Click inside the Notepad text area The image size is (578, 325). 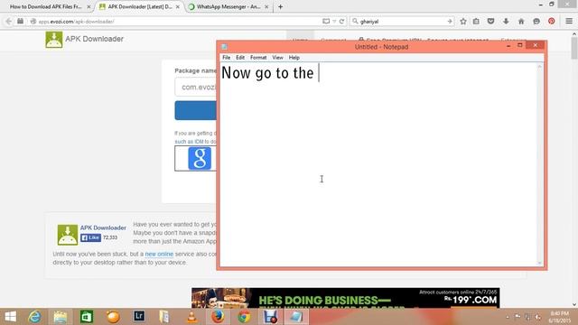378,164
